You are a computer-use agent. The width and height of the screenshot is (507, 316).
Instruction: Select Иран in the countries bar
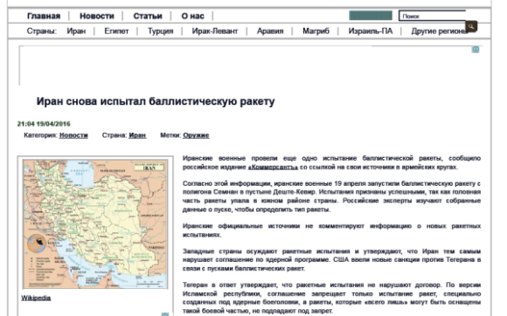(x=76, y=31)
